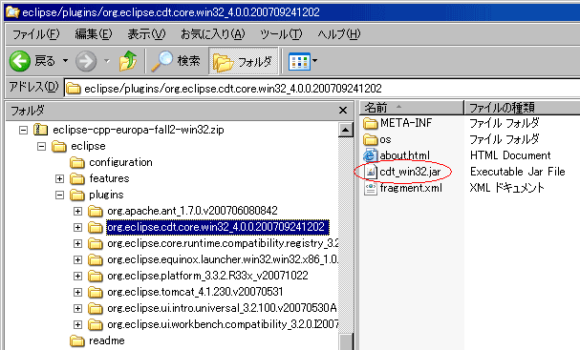Select org.eclipse.cdt.core.win32_4.0.0.200709241202 in tree
This screenshot has width=580, height=350.
pyautogui.click(x=218, y=227)
